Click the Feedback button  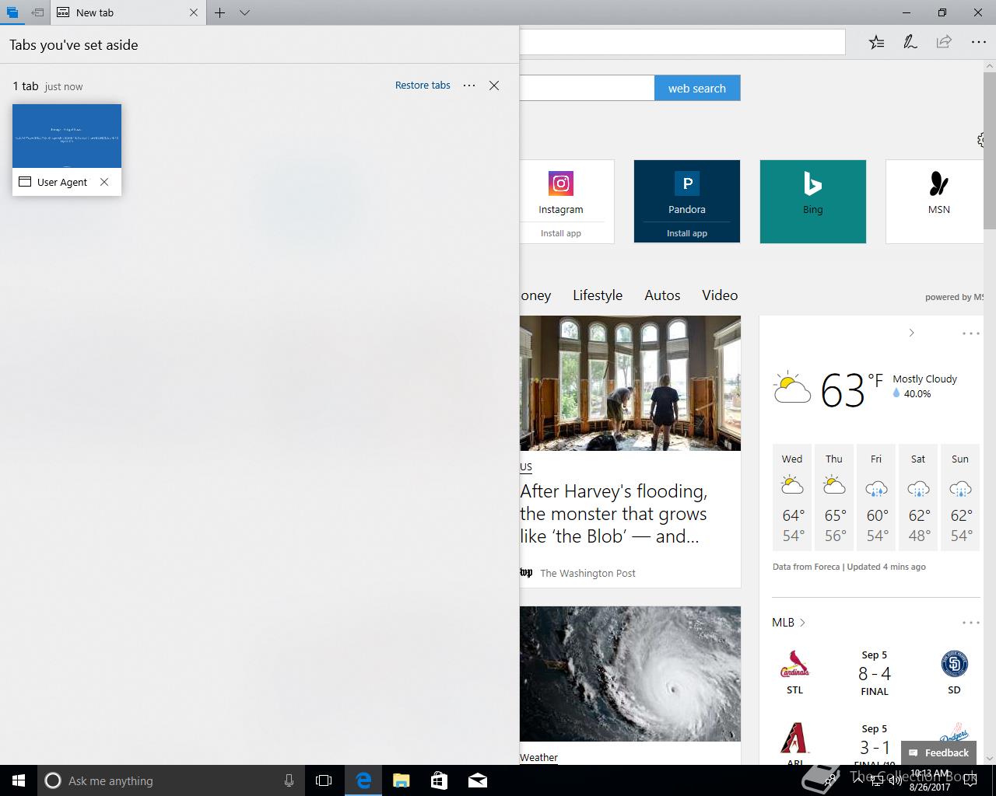(938, 752)
